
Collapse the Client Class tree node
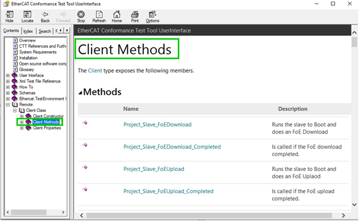tap(15, 110)
